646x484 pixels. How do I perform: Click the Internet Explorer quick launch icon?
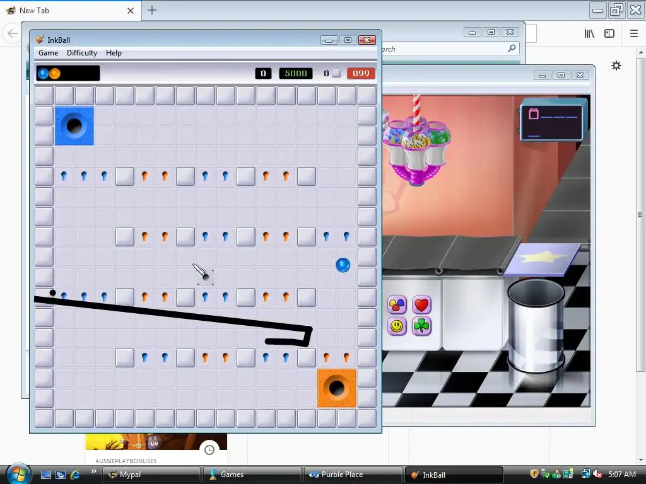pos(76,475)
